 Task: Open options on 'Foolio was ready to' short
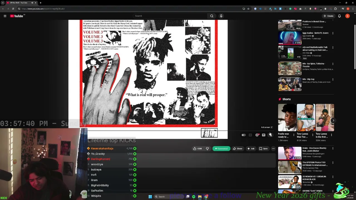(x=294, y=135)
